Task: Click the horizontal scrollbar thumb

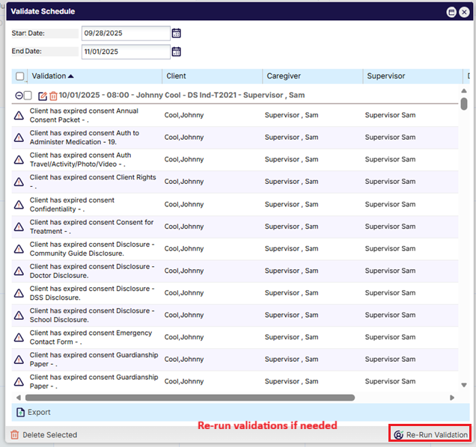Action: (x=190, y=398)
